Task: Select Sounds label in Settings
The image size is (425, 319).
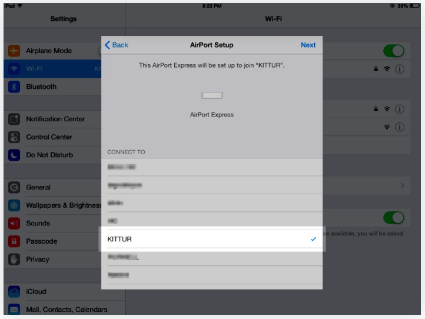Action: (x=38, y=223)
